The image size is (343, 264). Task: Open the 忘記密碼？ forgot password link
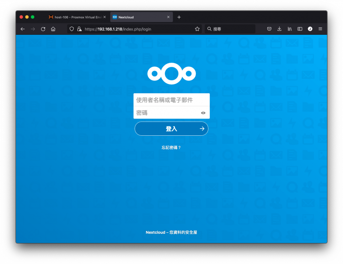coord(171,148)
